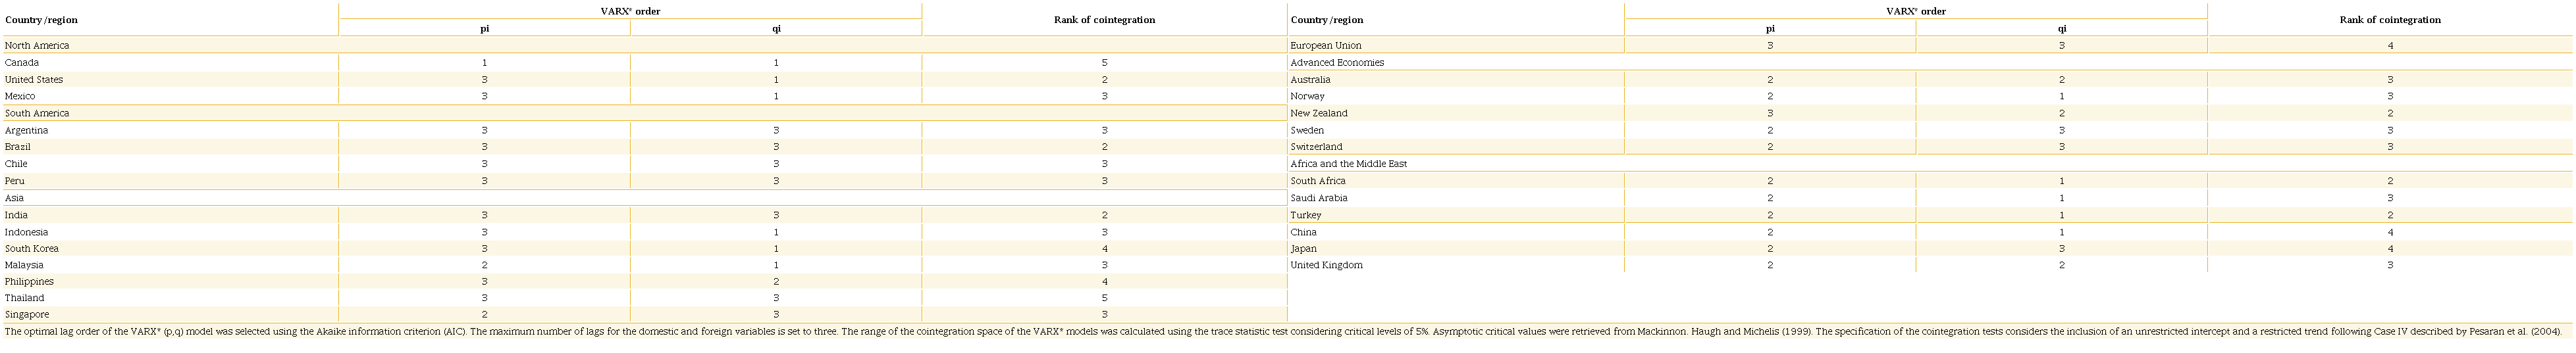This screenshot has width=2576, height=353.
Task: Click the Brazil row label
Action: (18, 148)
